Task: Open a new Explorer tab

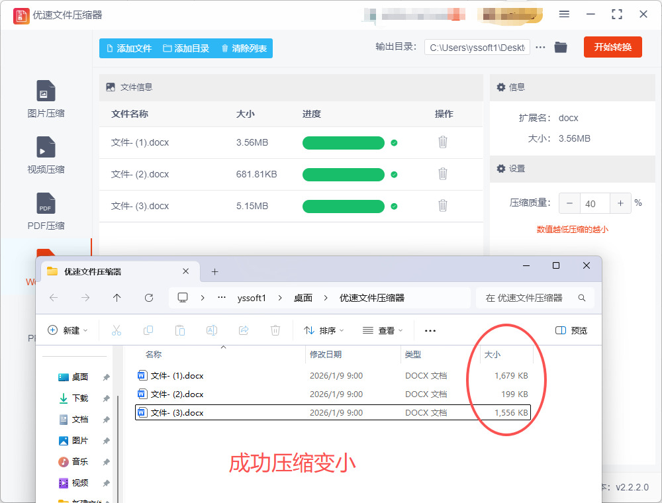Action: tap(214, 272)
